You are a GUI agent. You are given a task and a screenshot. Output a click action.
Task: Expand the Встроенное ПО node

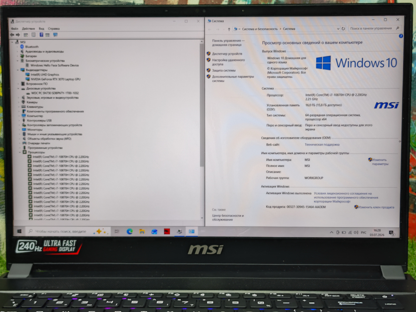click(x=18, y=84)
